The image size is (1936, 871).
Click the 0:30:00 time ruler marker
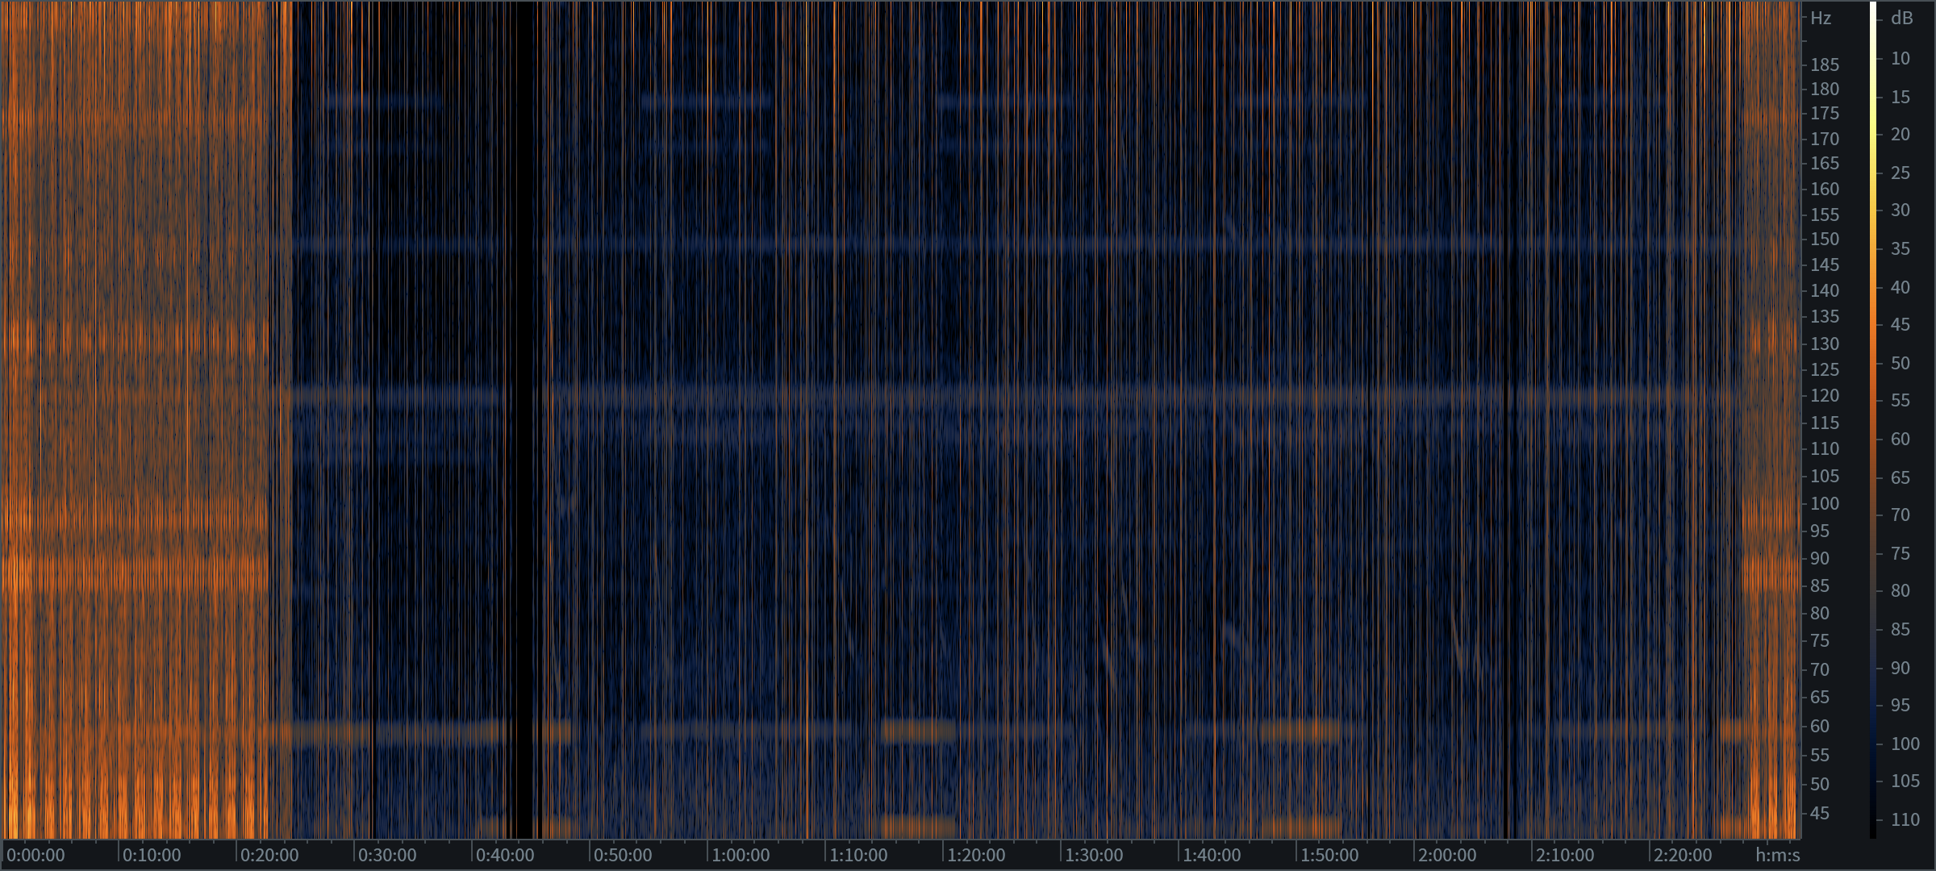pos(386,855)
